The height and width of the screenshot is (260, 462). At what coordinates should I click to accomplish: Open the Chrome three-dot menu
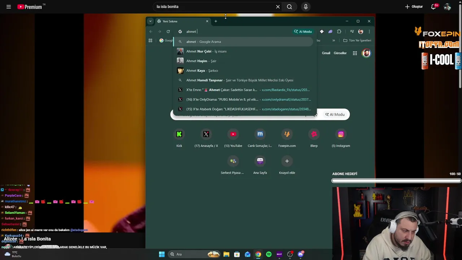click(x=369, y=31)
